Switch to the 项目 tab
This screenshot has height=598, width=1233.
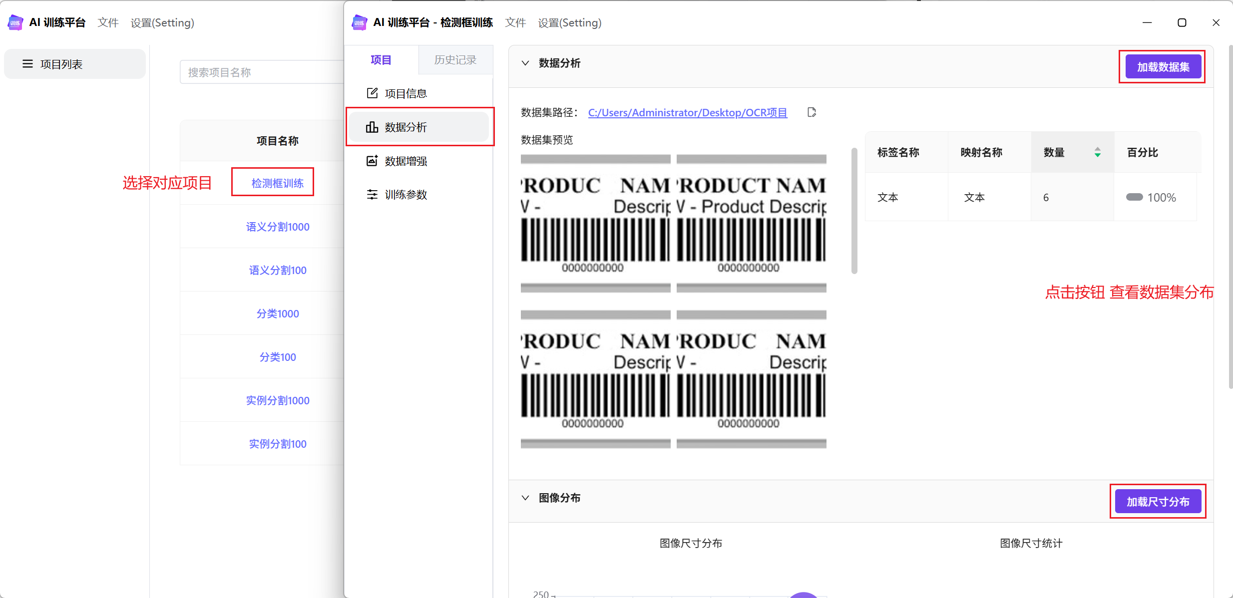point(381,60)
